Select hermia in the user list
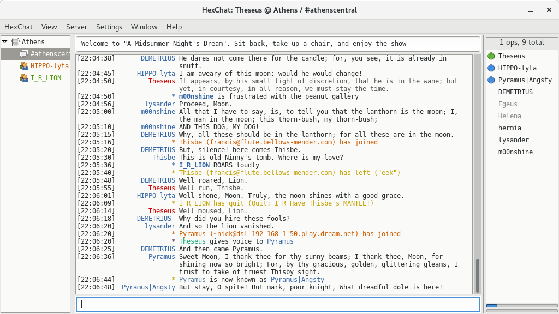The height and width of the screenshot is (314, 559). click(509, 128)
